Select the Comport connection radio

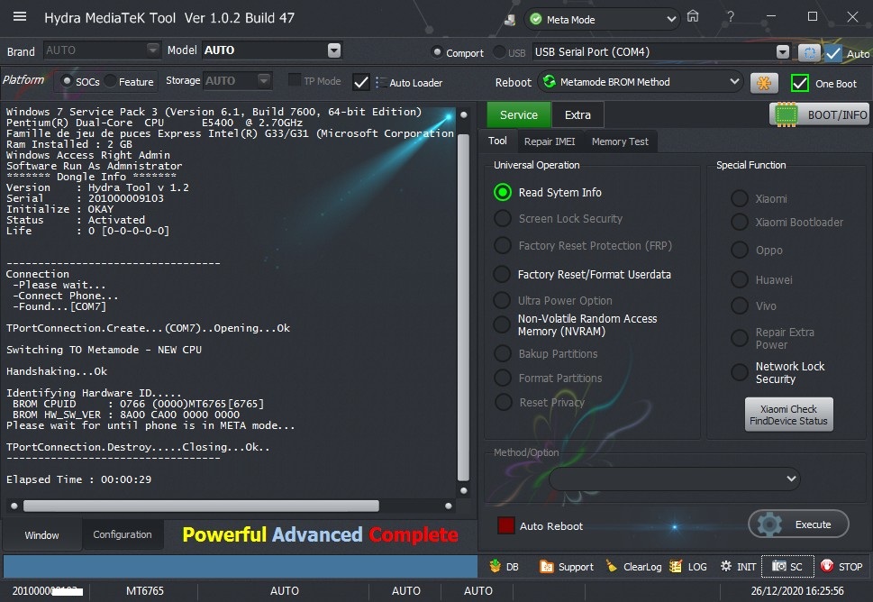[x=437, y=52]
